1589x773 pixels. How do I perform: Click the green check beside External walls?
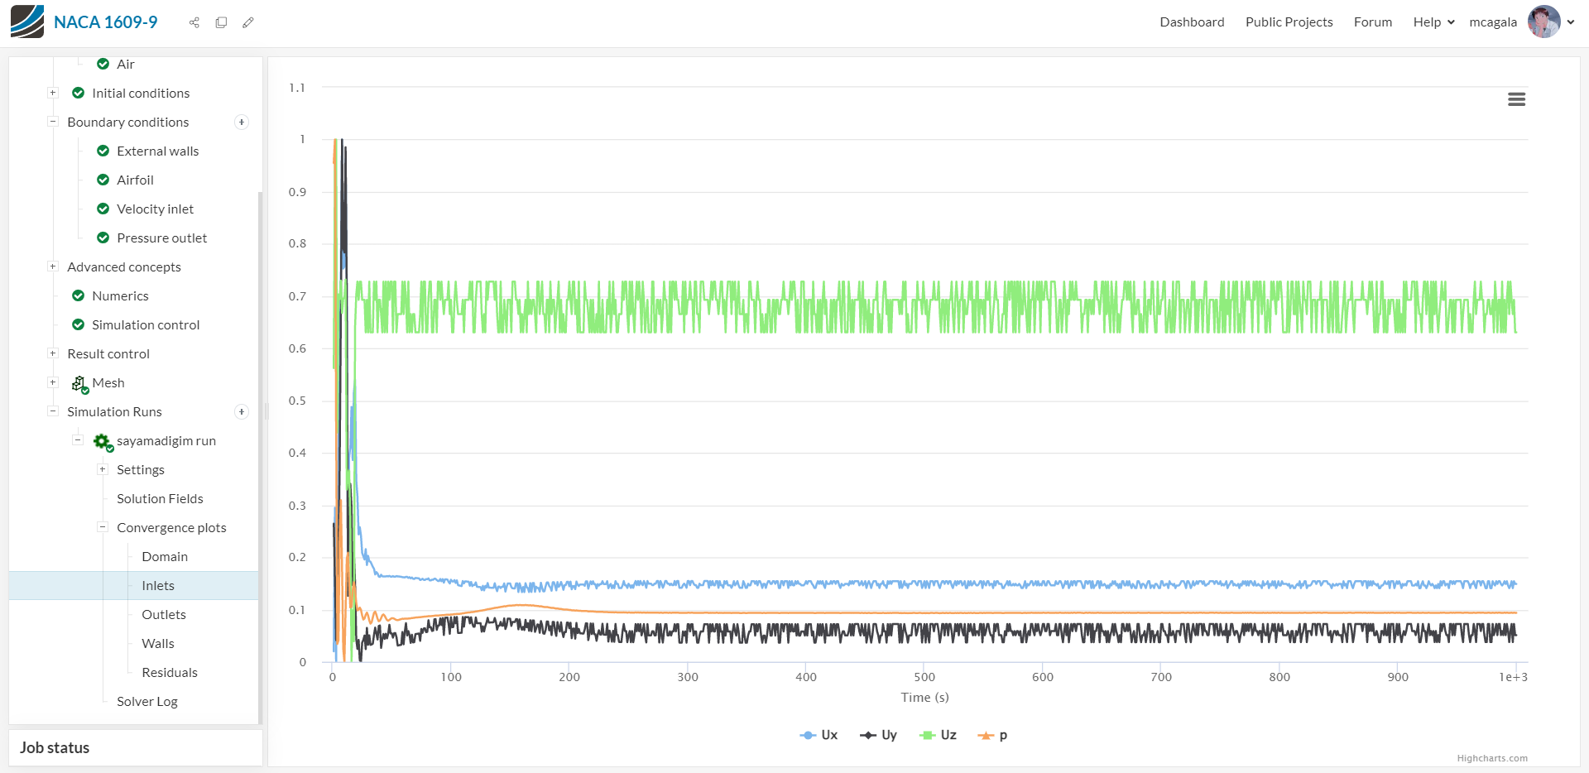pyautogui.click(x=103, y=151)
